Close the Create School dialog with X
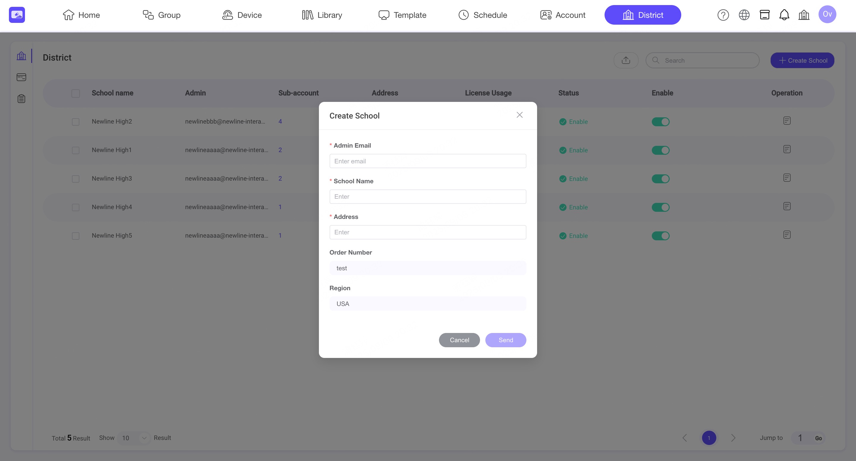The height and width of the screenshot is (461, 856). tap(519, 115)
